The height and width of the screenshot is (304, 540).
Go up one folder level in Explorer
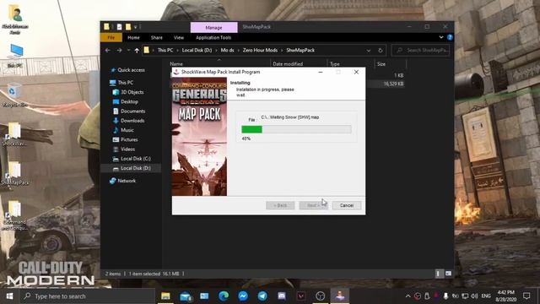137,51
